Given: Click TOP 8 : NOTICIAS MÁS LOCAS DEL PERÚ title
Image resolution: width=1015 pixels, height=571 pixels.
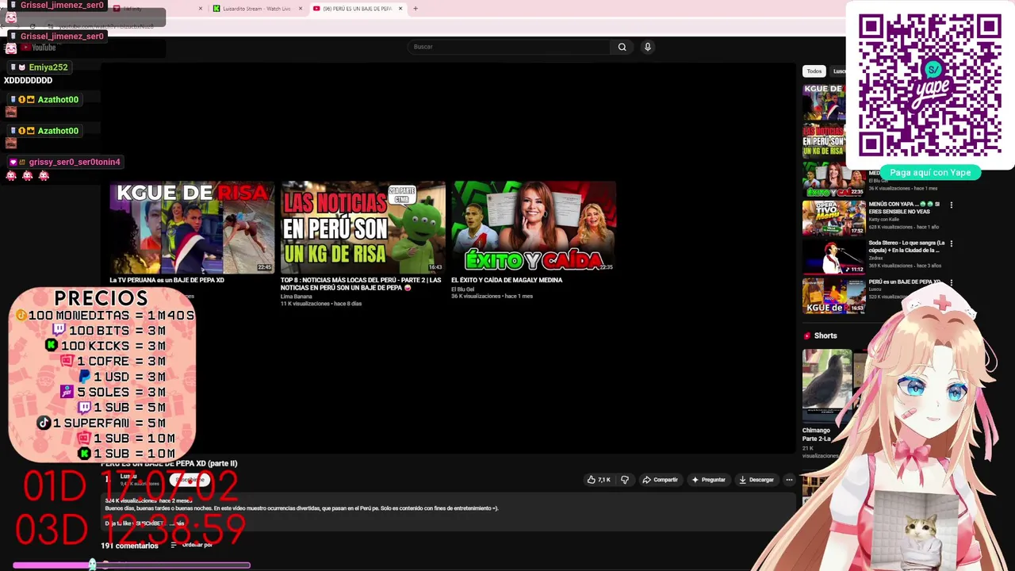Looking at the screenshot, I should (x=361, y=284).
